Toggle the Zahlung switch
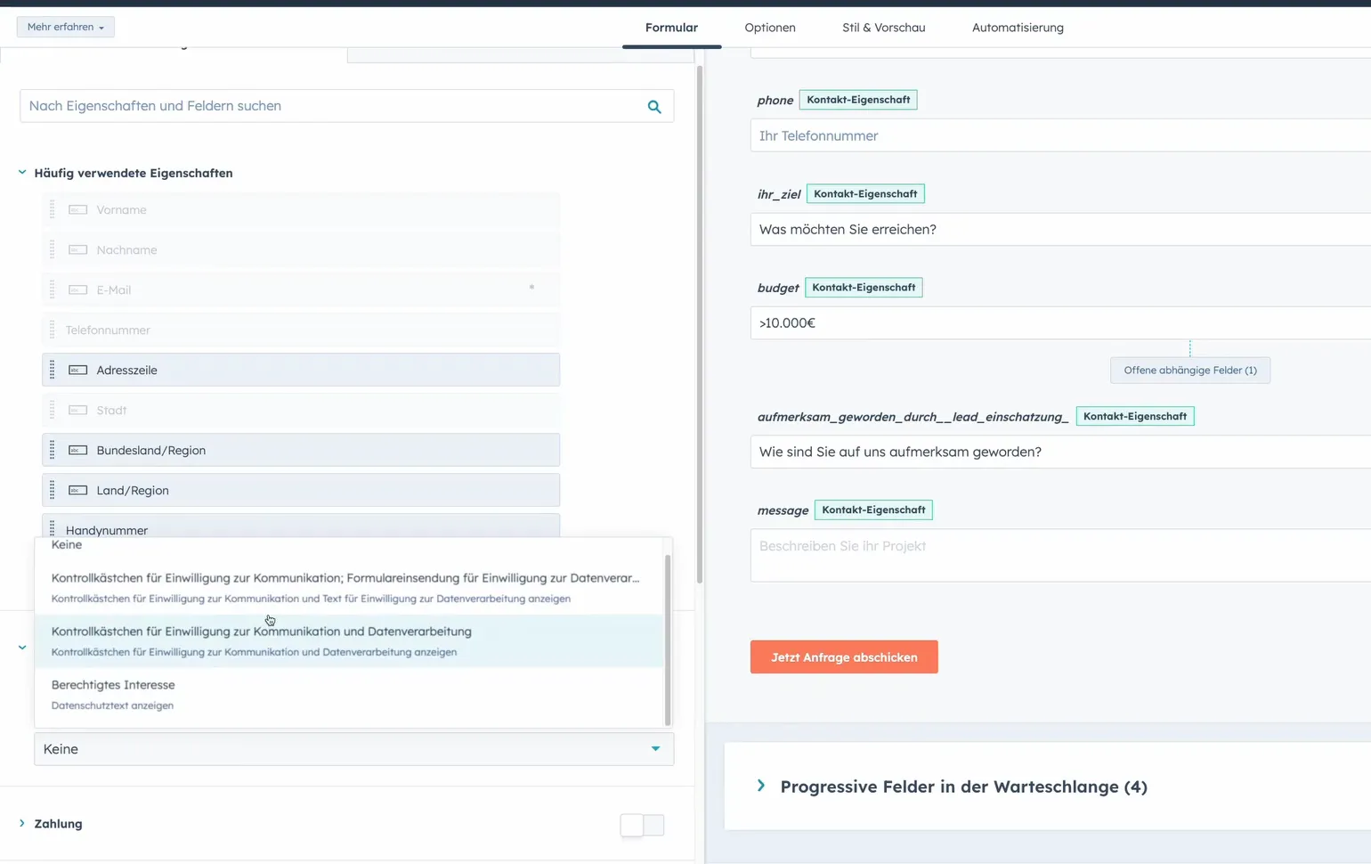This screenshot has width=1371, height=864. coord(642,825)
